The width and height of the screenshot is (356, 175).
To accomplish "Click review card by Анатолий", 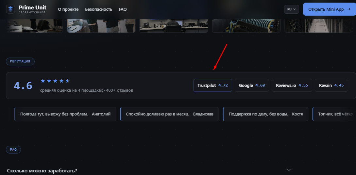I will point(65,114).
